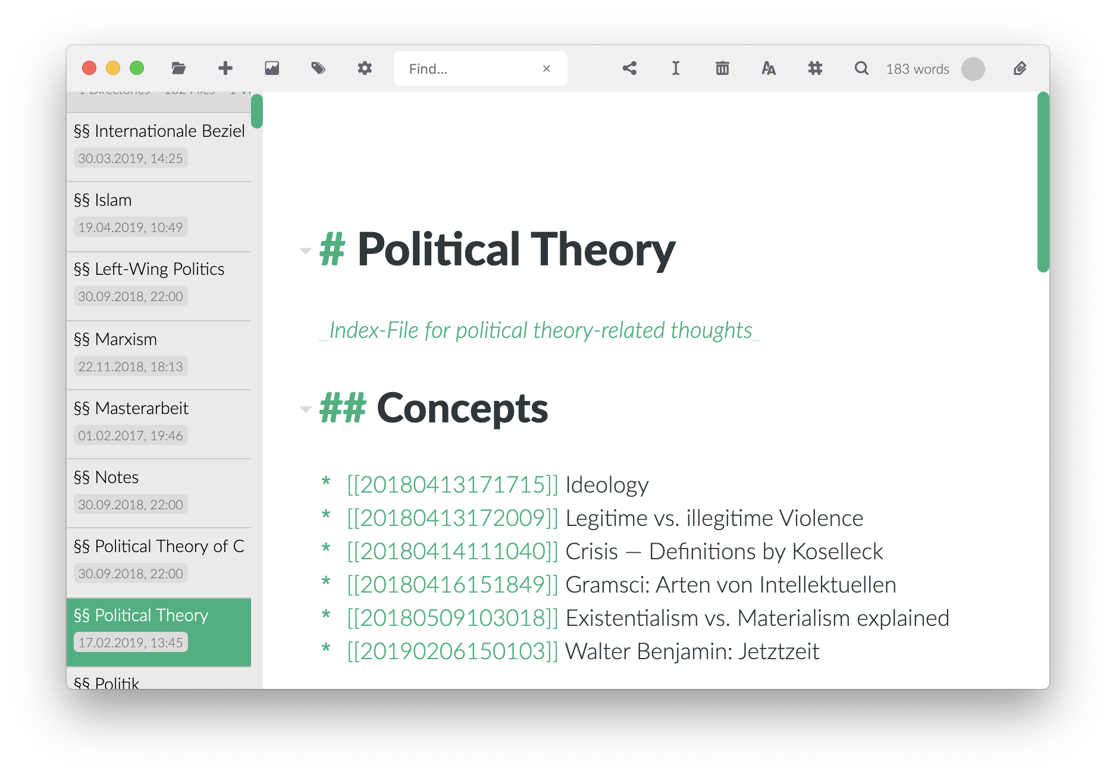Collapse the Political Theory heading
Viewport: 1116px width, 777px height.
pyautogui.click(x=305, y=251)
